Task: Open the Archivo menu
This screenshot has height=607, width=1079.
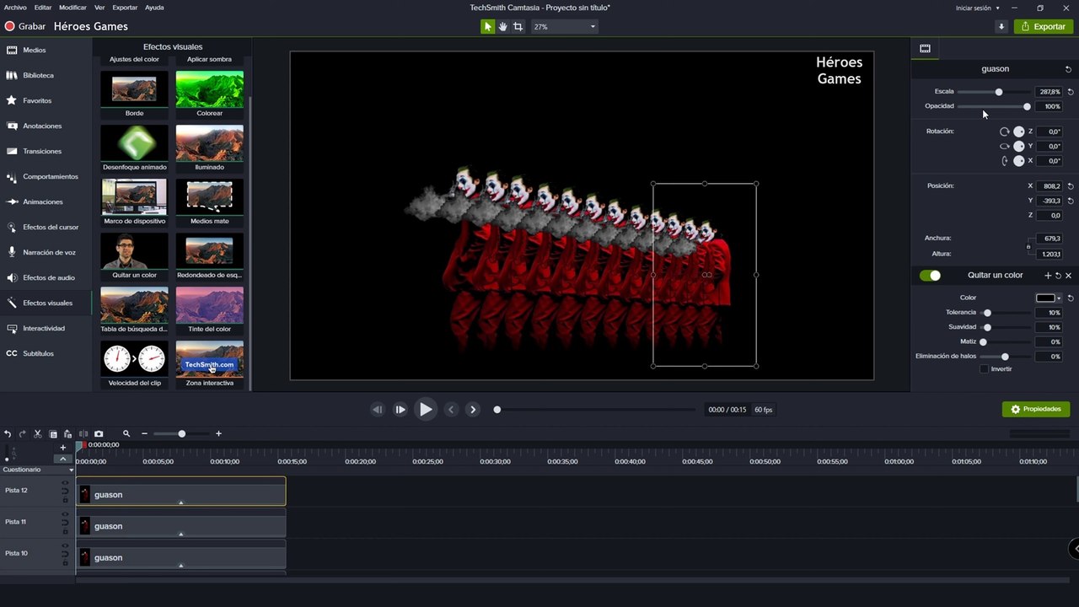Action: (15, 8)
